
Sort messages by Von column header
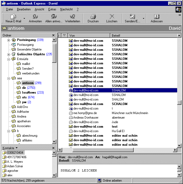[89, 35]
